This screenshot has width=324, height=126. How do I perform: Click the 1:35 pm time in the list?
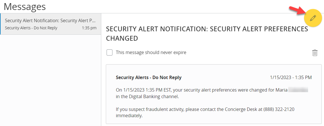89,28
